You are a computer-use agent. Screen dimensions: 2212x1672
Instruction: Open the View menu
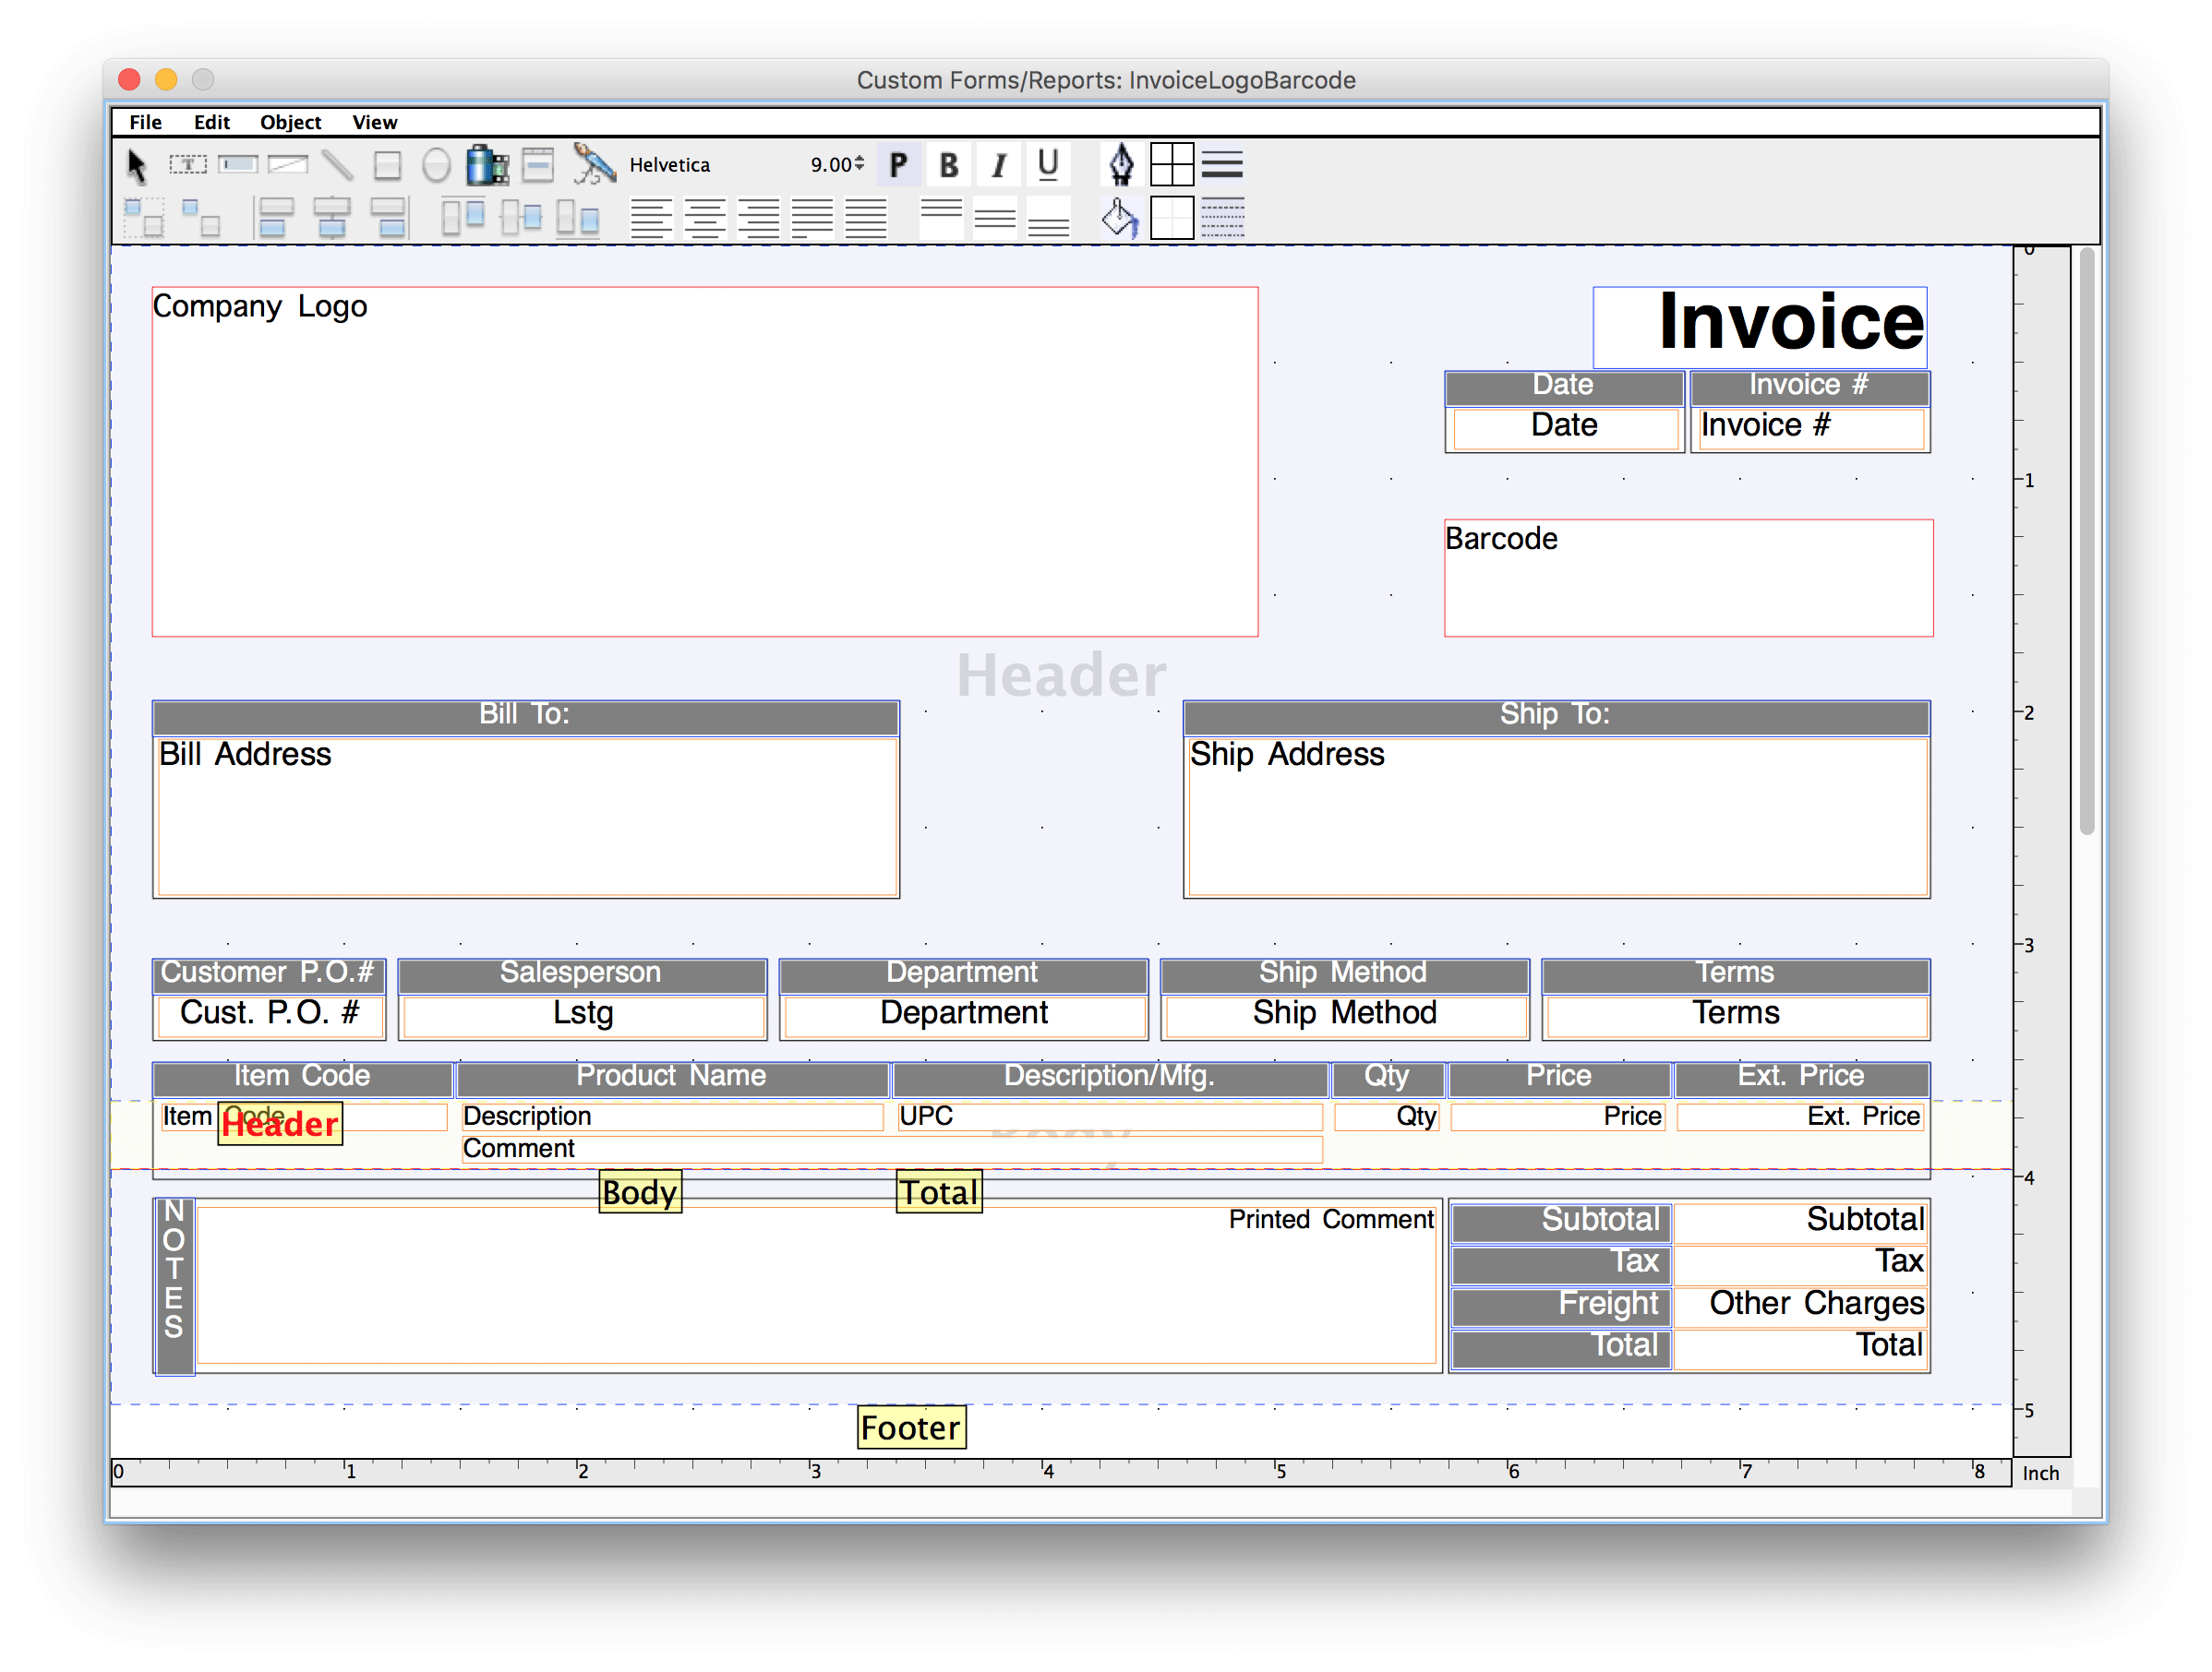click(375, 122)
